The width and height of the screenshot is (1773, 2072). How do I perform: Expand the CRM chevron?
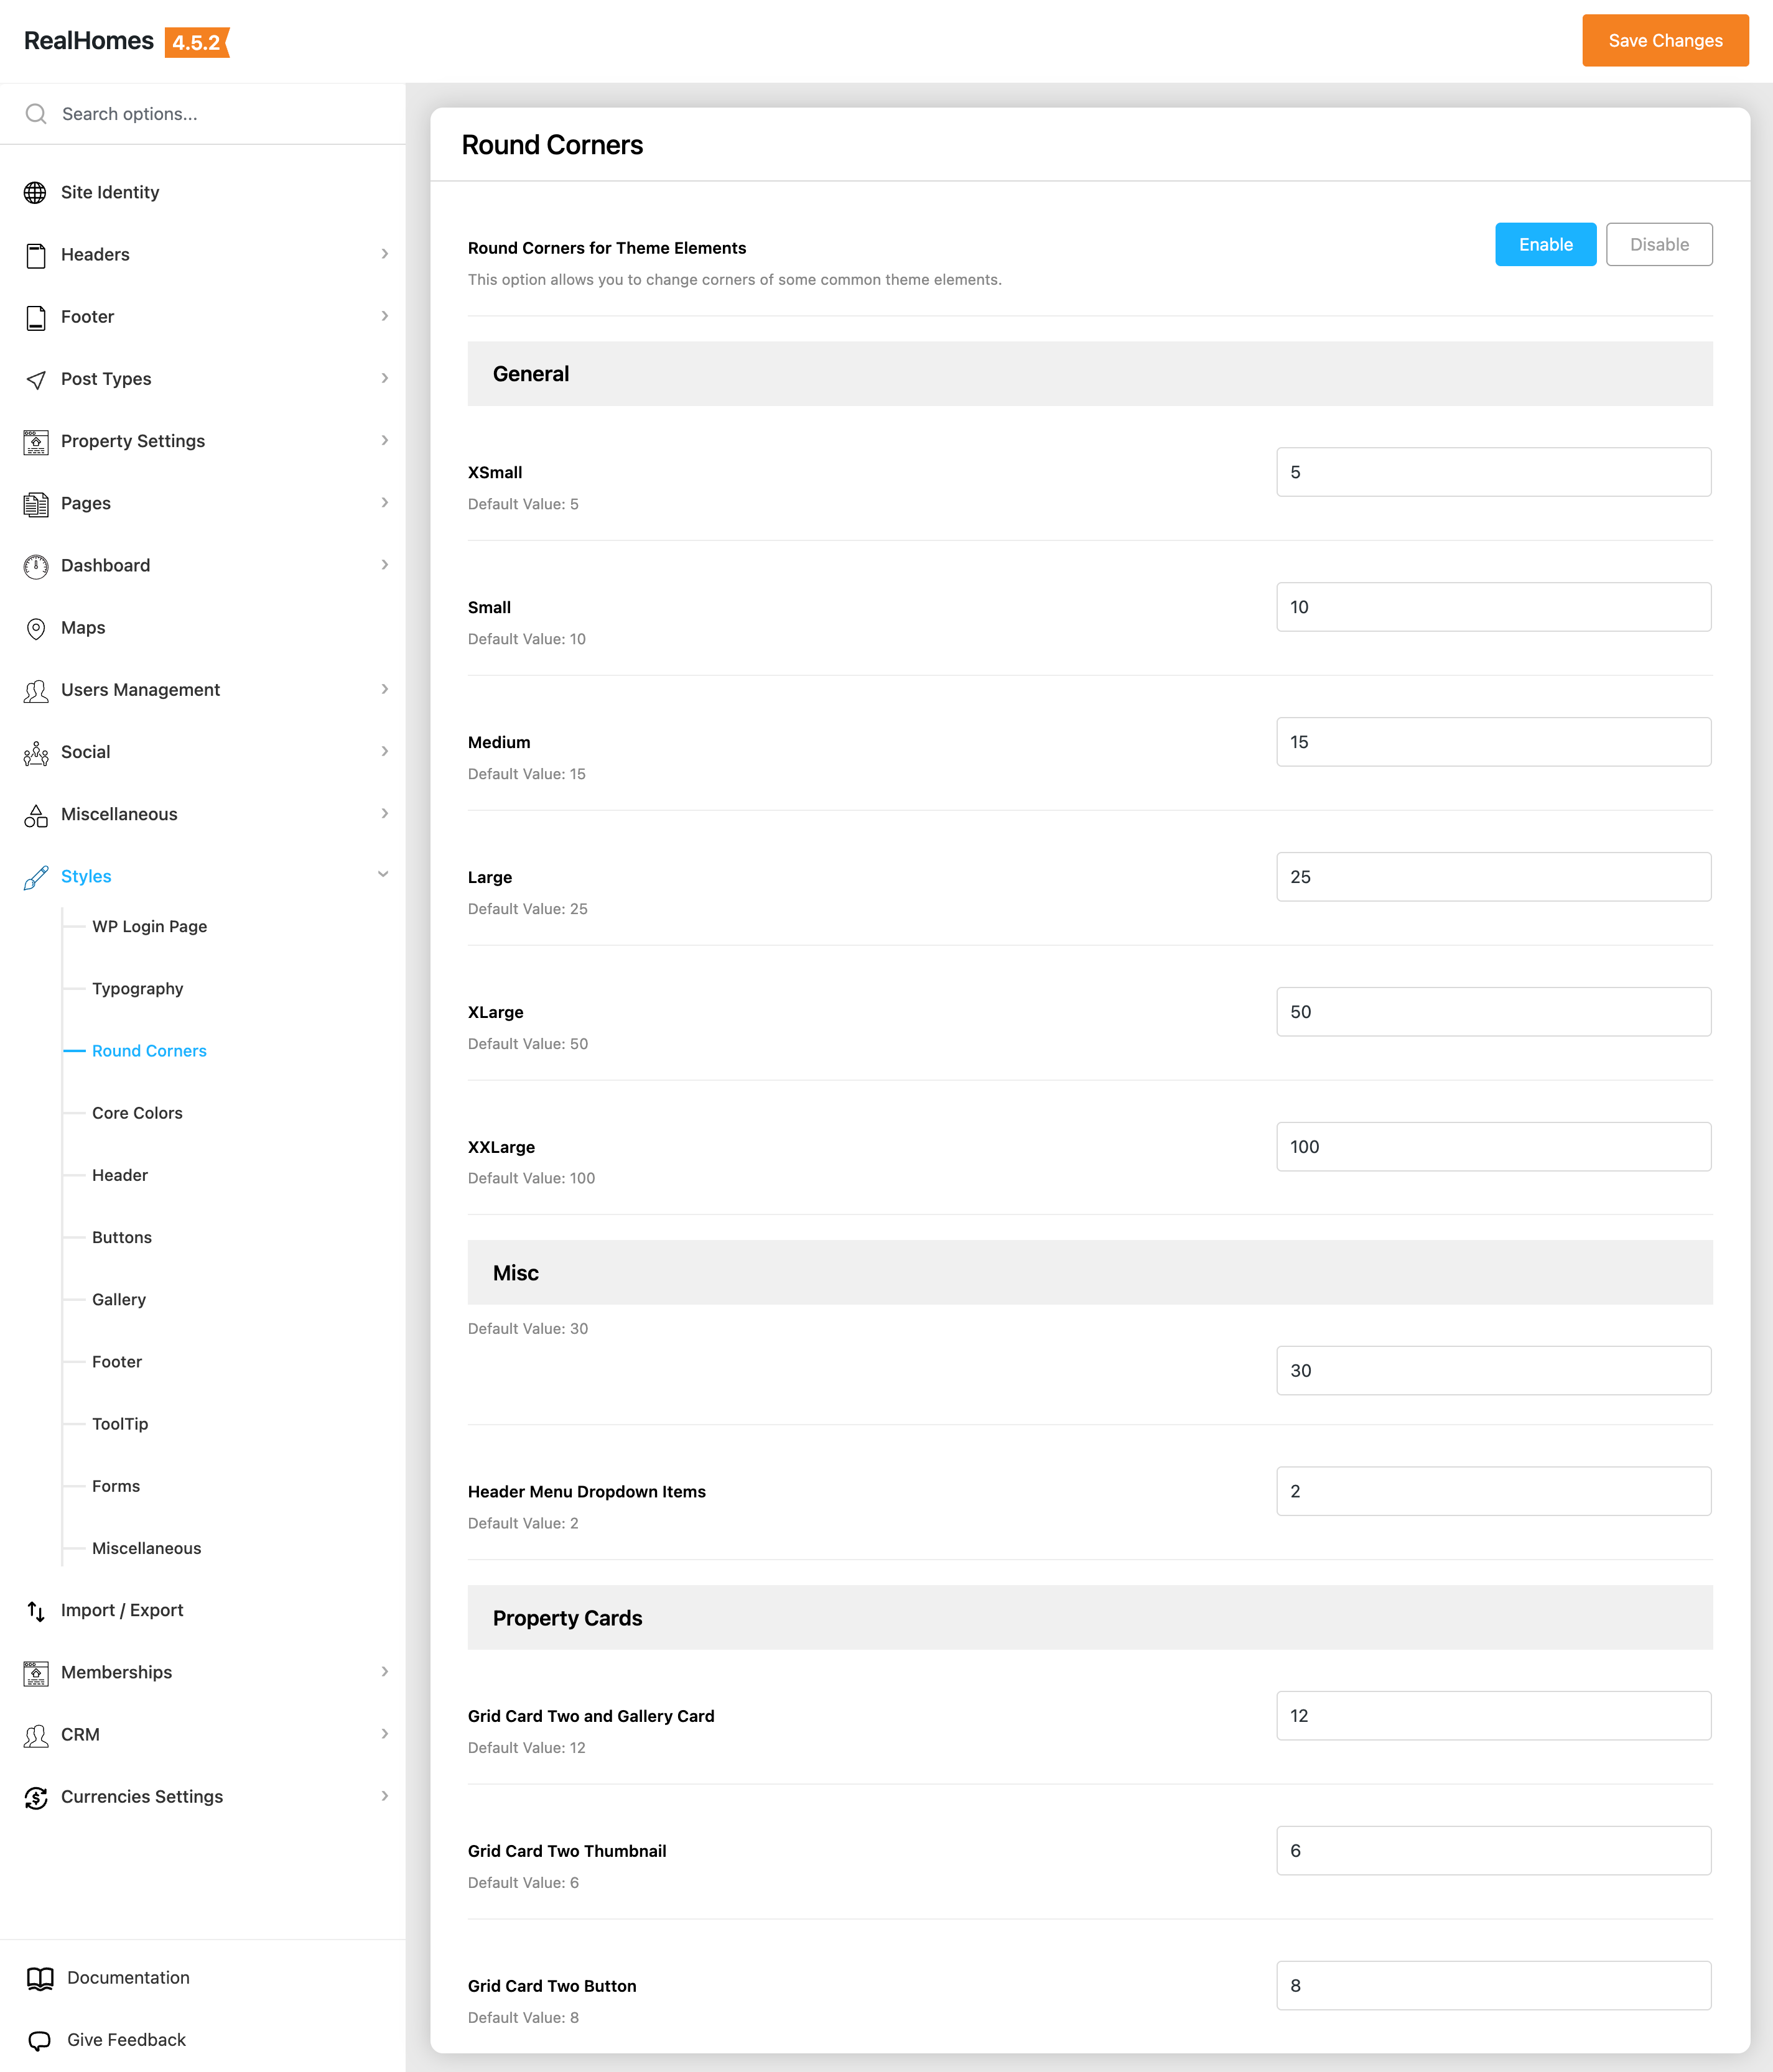coord(384,1733)
